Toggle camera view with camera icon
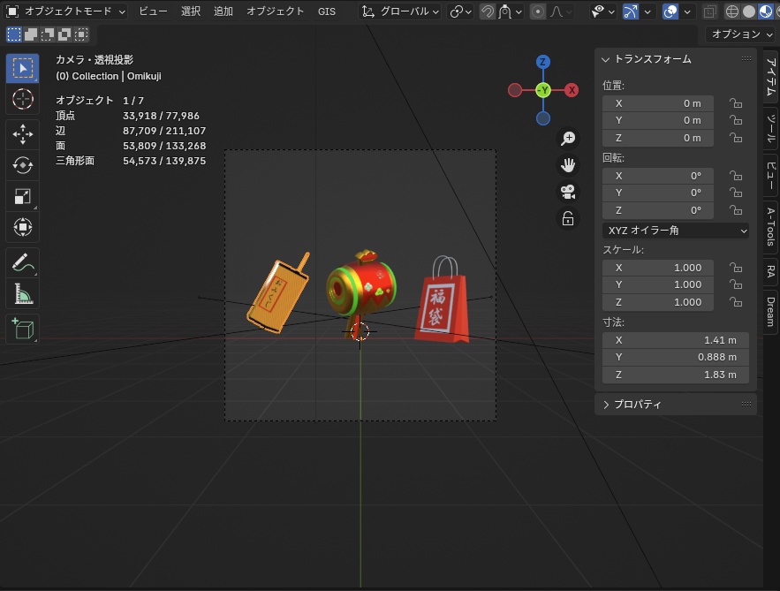The width and height of the screenshot is (780, 591). click(568, 192)
